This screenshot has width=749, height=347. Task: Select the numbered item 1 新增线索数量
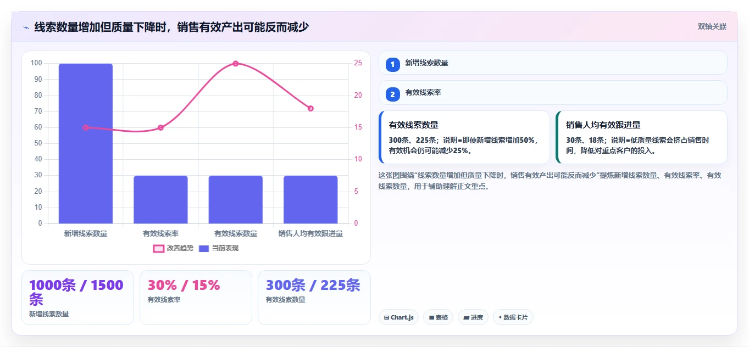pos(553,63)
